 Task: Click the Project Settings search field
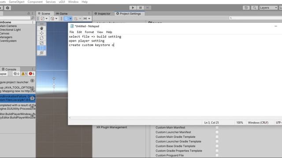tap(256, 18)
